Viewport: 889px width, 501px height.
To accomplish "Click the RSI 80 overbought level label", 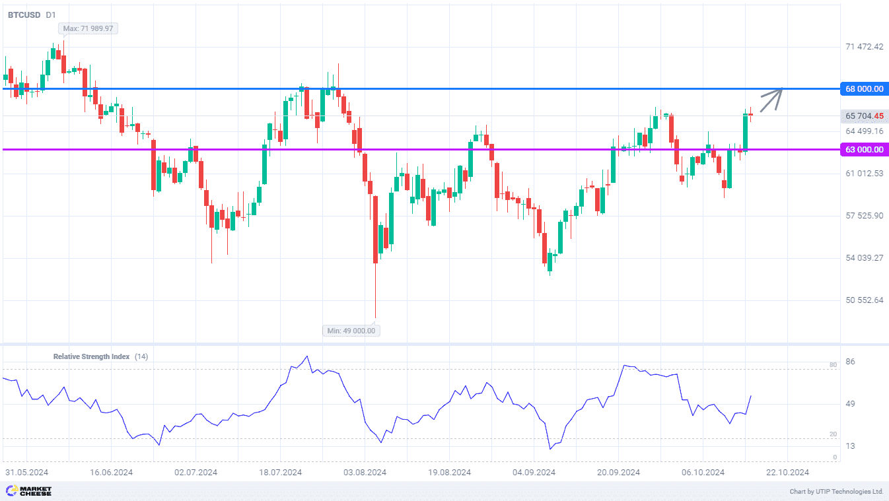I will tap(833, 364).
